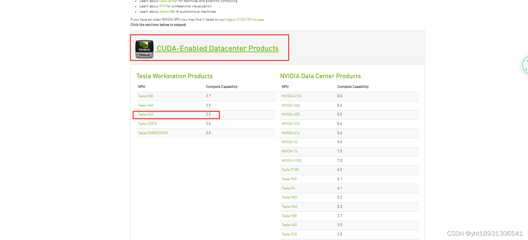Open the NVIDIA A100 link
The width and height of the screenshot is (528, 240).
(291, 96)
